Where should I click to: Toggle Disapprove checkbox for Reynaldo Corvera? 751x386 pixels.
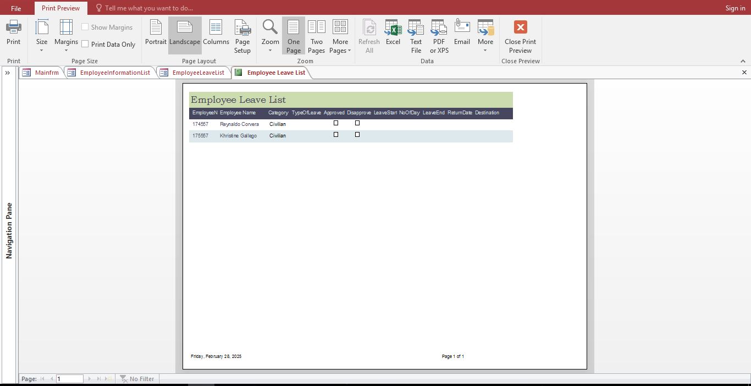click(357, 123)
